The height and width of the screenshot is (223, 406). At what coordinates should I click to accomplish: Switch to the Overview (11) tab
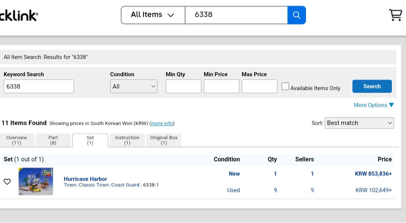pyautogui.click(x=17, y=140)
